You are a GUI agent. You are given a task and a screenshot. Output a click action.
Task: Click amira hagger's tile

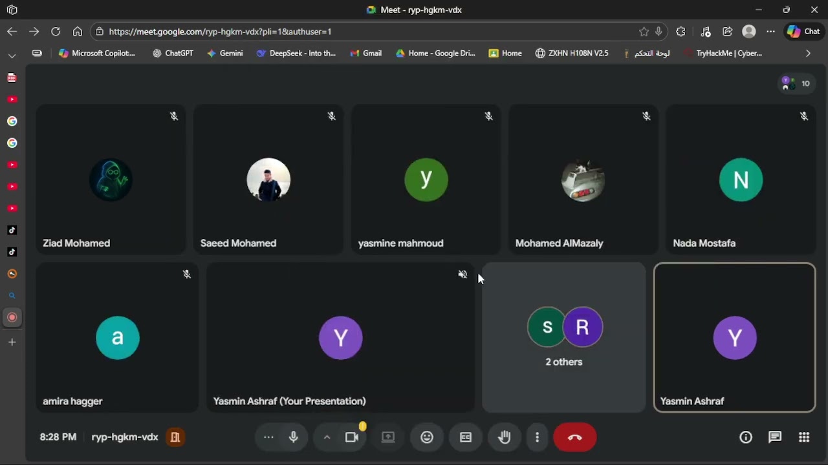pyautogui.click(x=117, y=337)
